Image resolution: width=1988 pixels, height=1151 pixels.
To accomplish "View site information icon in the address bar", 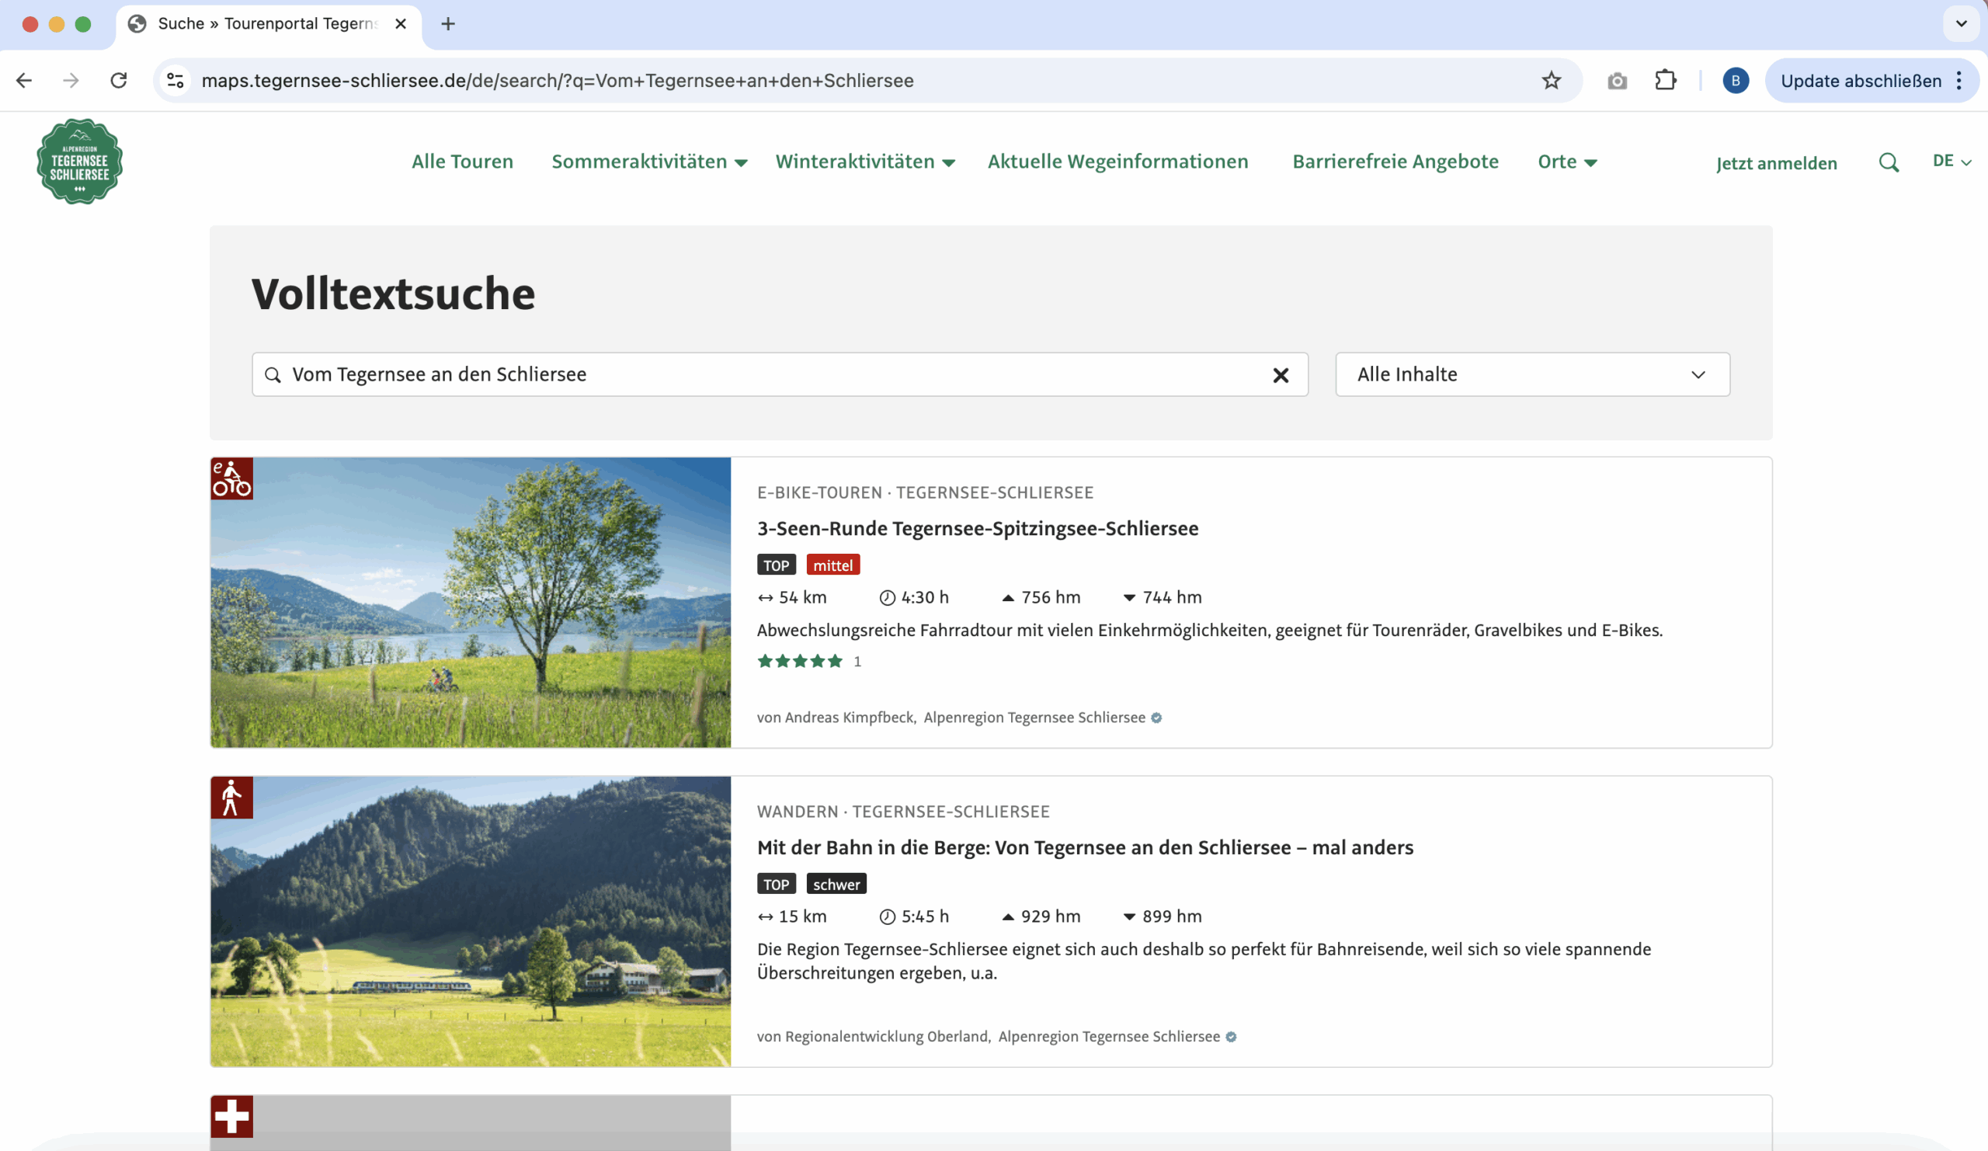I will coord(176,81).
